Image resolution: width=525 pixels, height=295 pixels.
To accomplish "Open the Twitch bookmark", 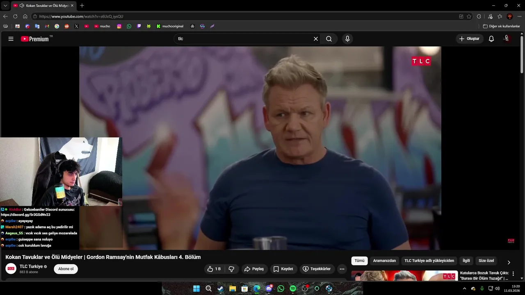I will coord(139,26).
